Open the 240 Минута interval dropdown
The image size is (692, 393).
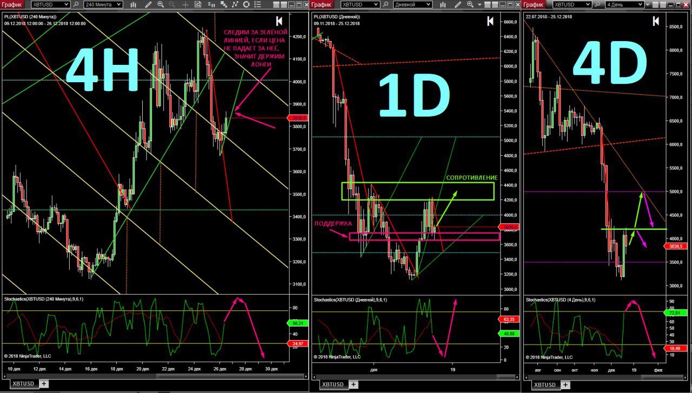(103, 4)
